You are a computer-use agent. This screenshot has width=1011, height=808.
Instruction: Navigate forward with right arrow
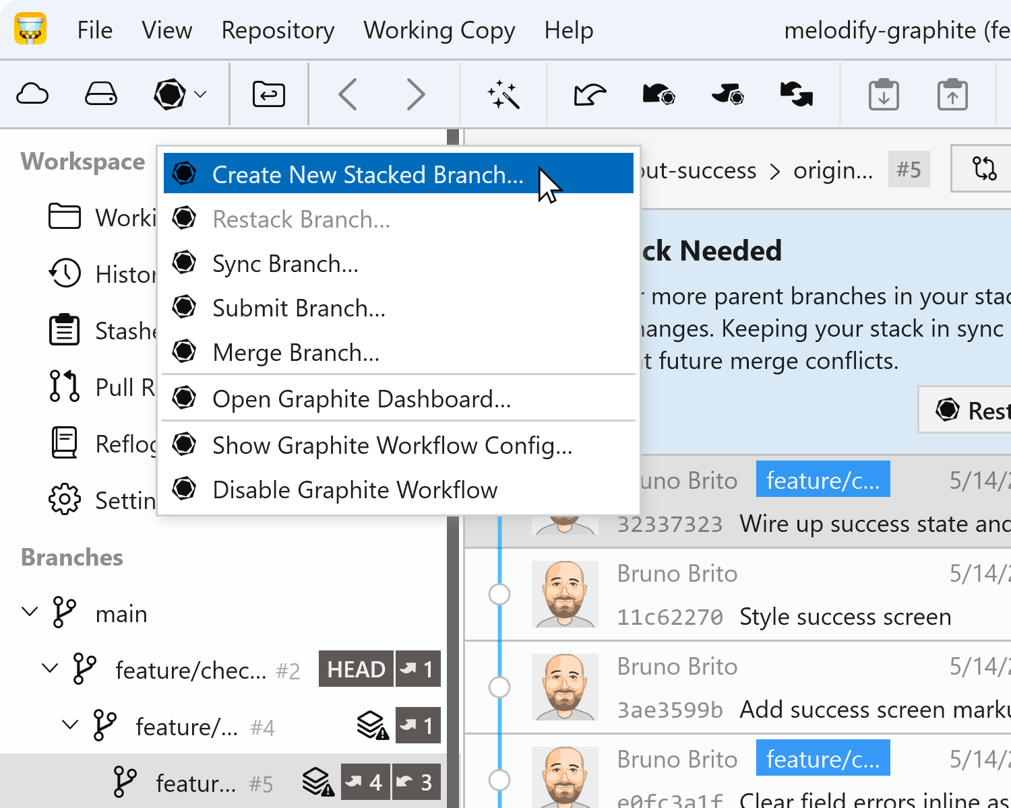point(416,94)
